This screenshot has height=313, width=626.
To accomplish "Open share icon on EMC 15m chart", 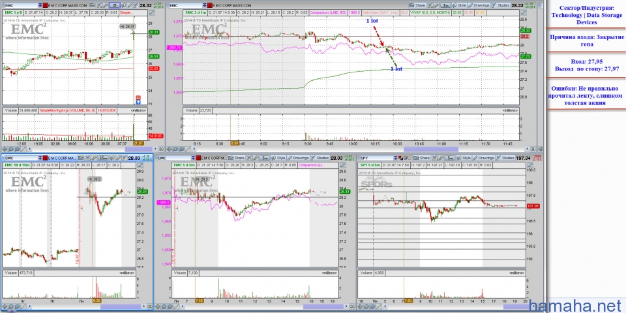I will pyautogui.click(x=81, y=158).
